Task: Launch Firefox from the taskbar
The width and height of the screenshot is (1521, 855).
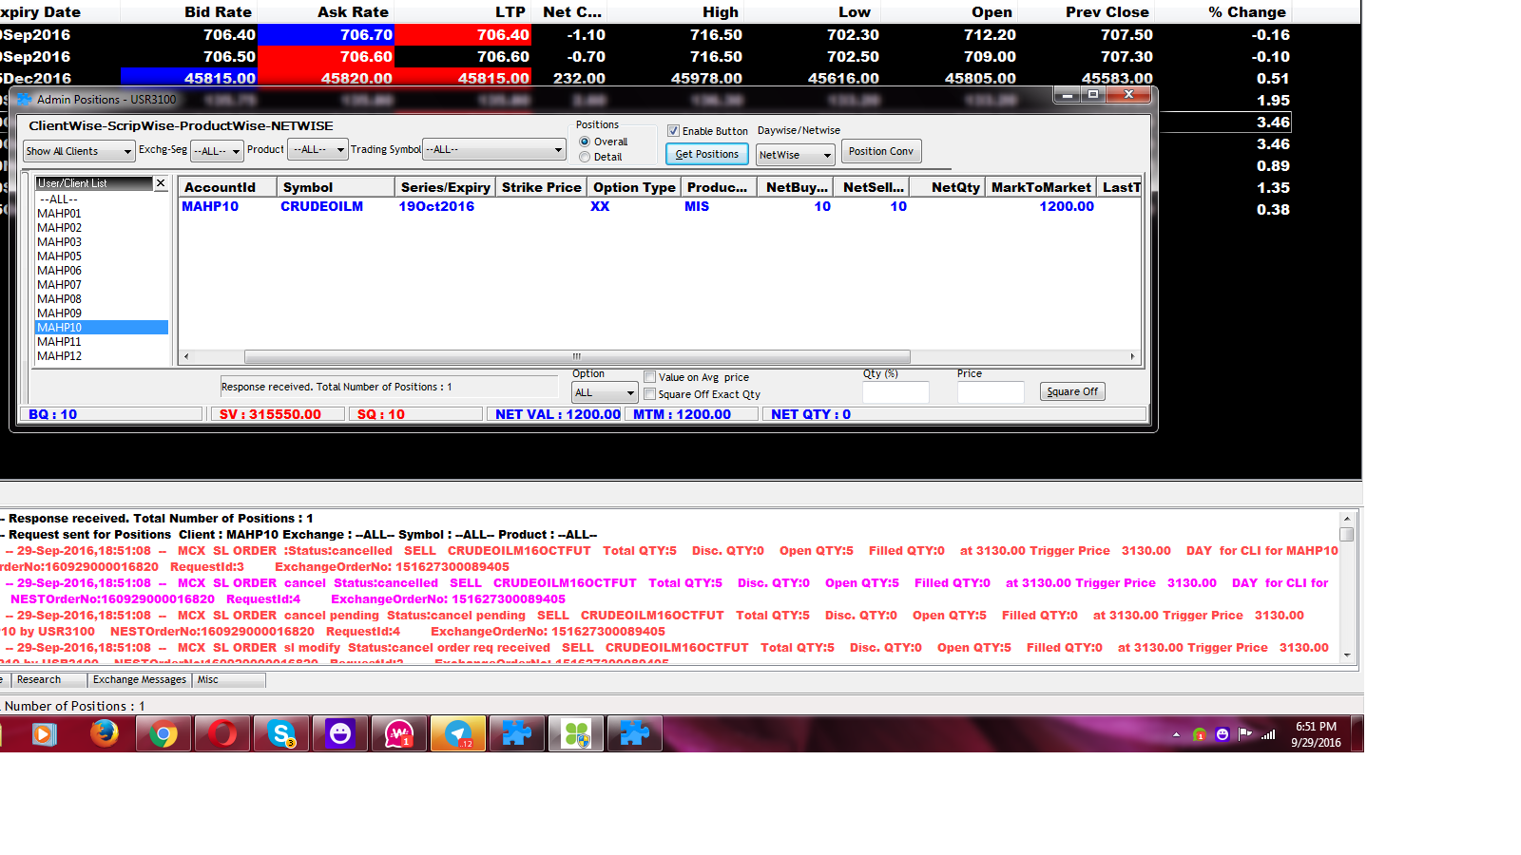Action: tap(105, 733)
